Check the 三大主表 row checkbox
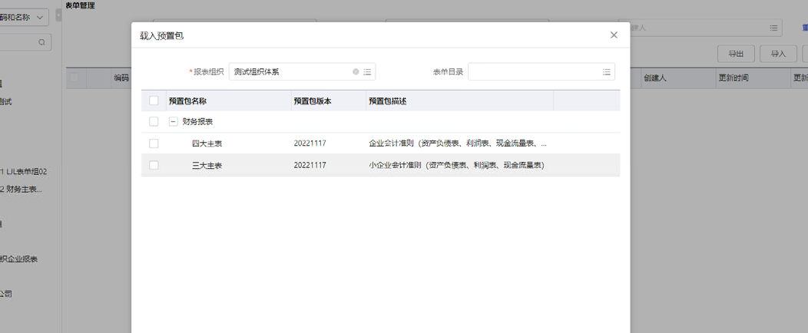 pos(154,165)
